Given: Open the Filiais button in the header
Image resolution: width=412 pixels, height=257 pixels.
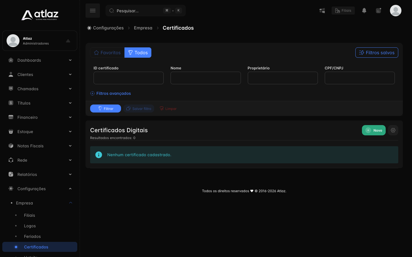Looking at the screenshot, I should click(343, 11).
